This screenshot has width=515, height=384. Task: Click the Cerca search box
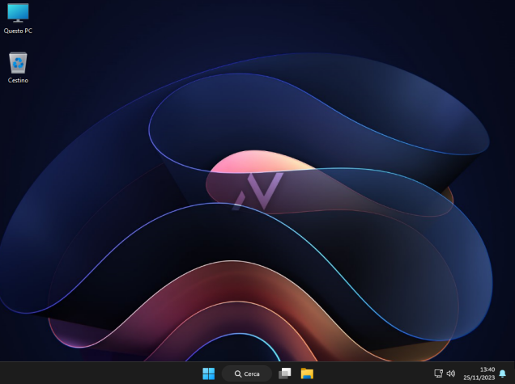(x=247, y=373)
